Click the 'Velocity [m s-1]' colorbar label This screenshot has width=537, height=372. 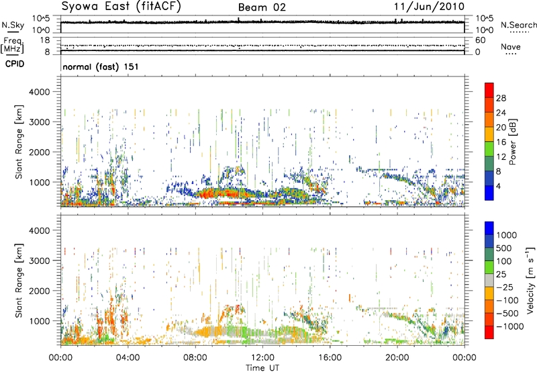tap(530, 280)
